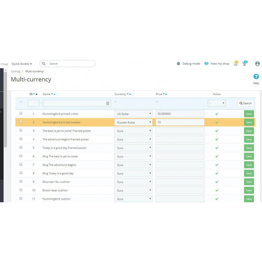
Task: Check the box for Mug The adventure begins
Action: (21, 164)
